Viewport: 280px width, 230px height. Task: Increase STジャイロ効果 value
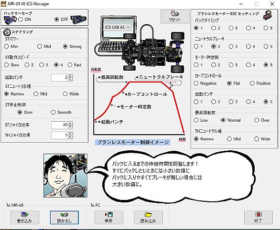tap(70, 124)
